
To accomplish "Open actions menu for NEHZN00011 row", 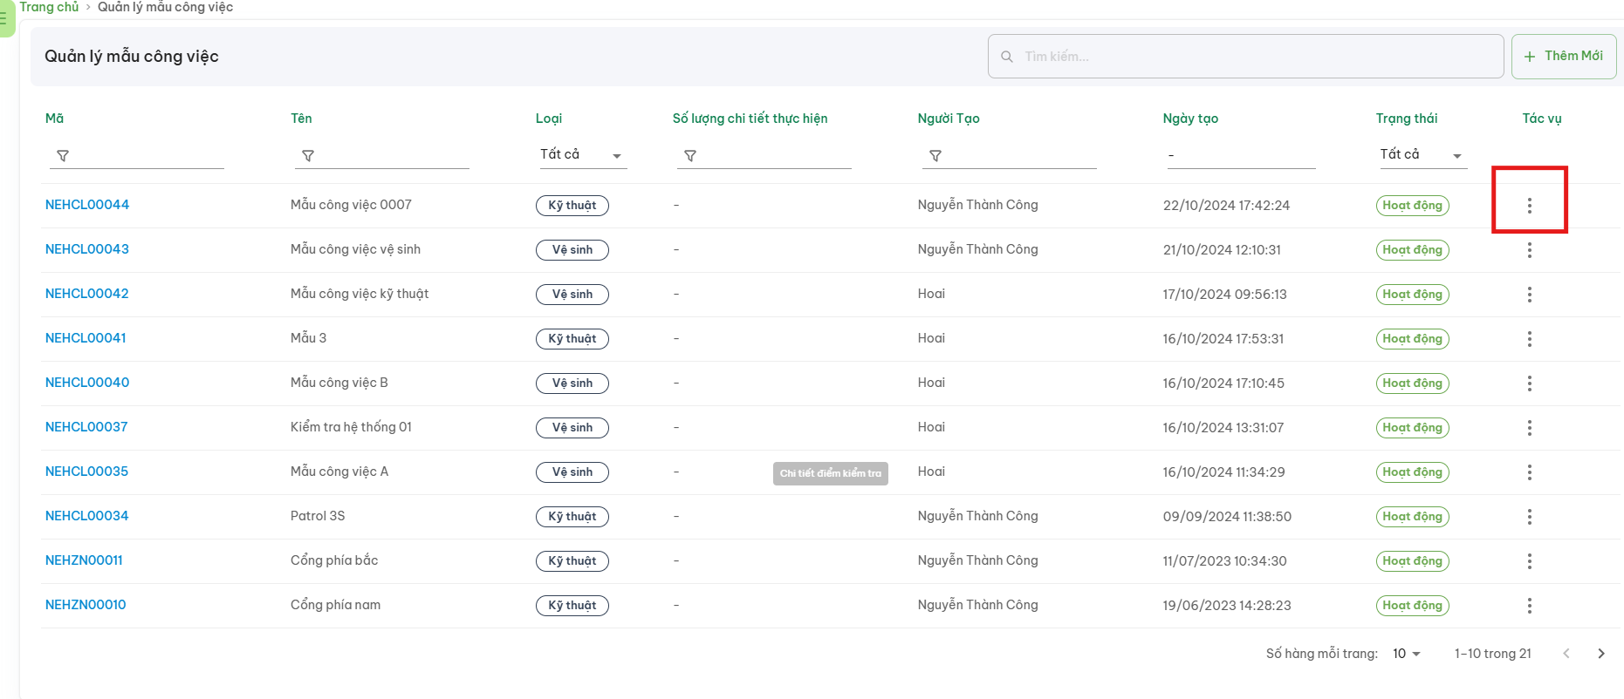I will point(1529,561).
